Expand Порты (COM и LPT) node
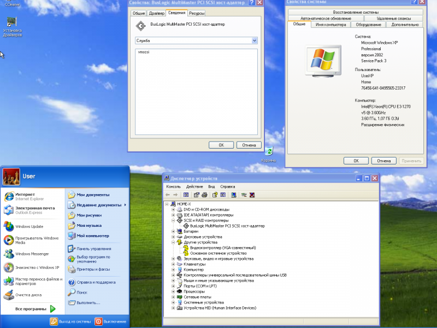Screen dimensions: 437x328 (x=173, y=286)
